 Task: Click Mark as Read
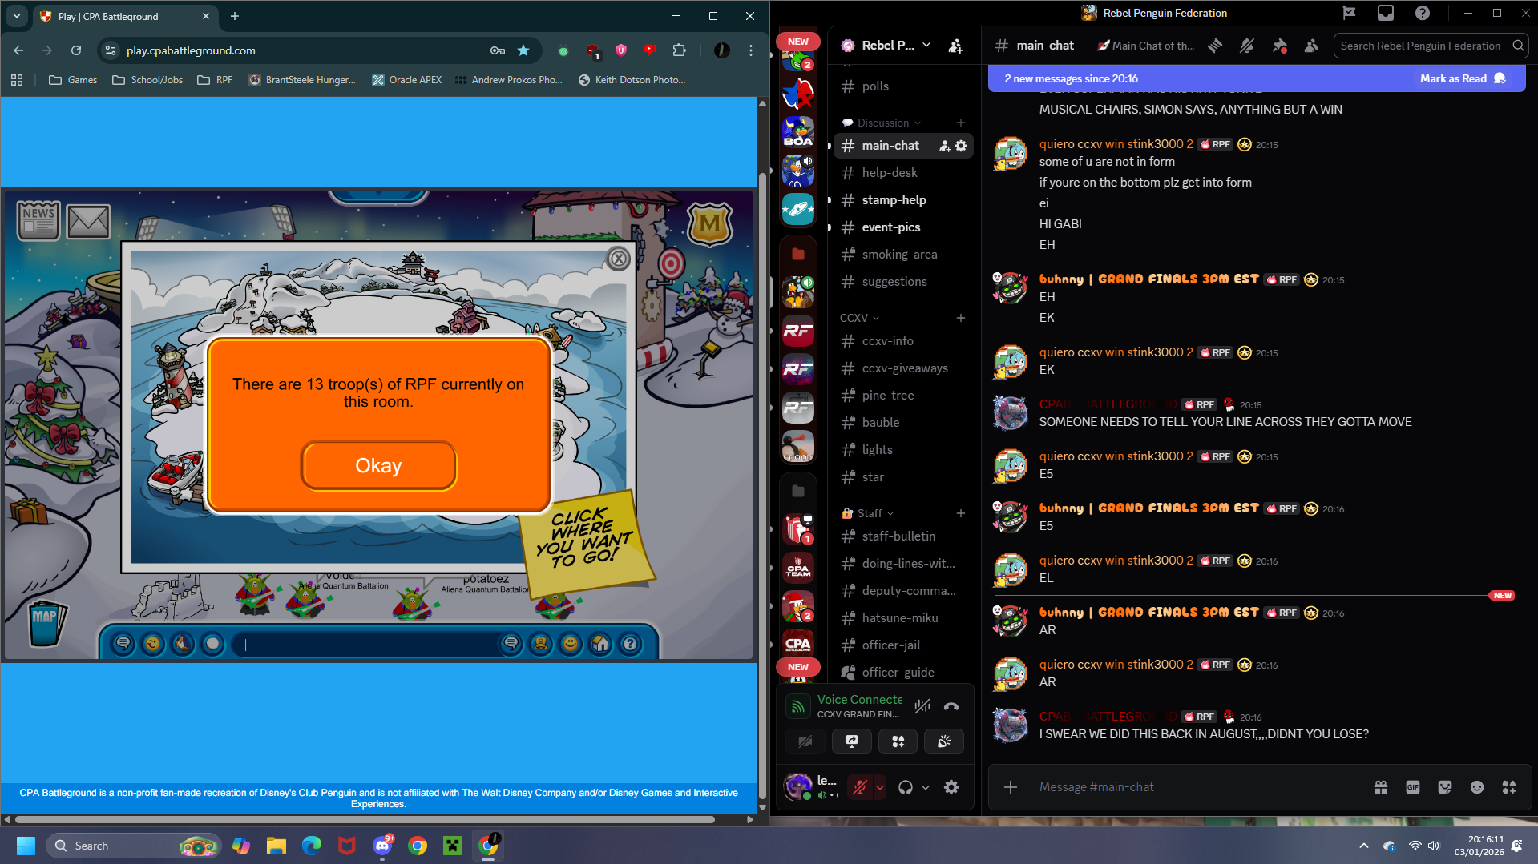[x=1461, y=78]
